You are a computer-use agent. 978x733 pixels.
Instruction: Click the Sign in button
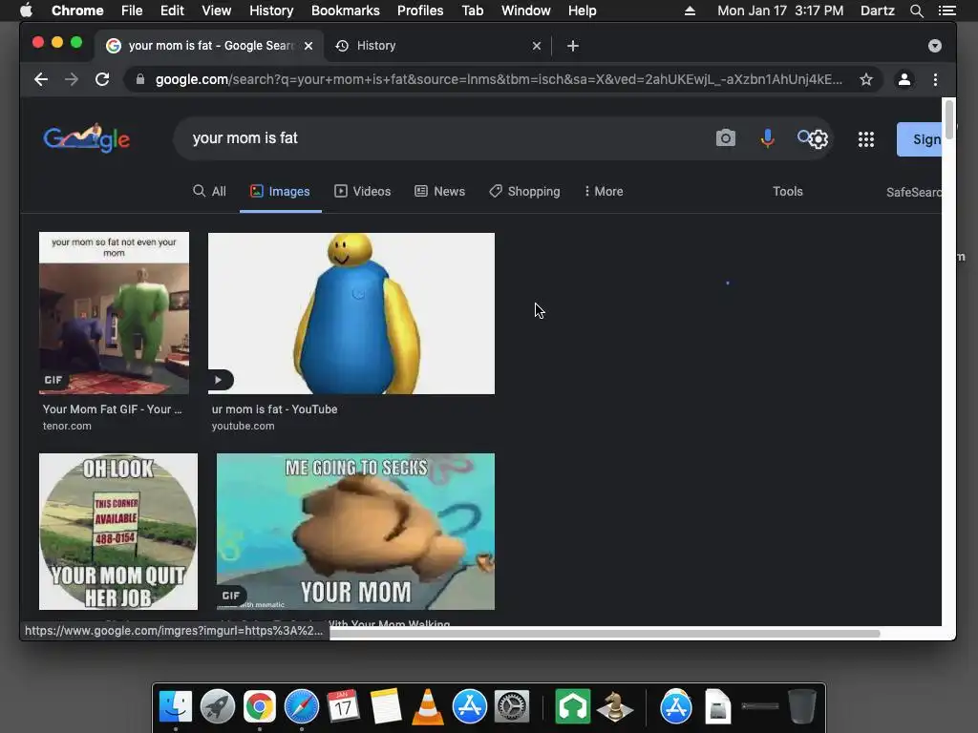pos(920,139)
